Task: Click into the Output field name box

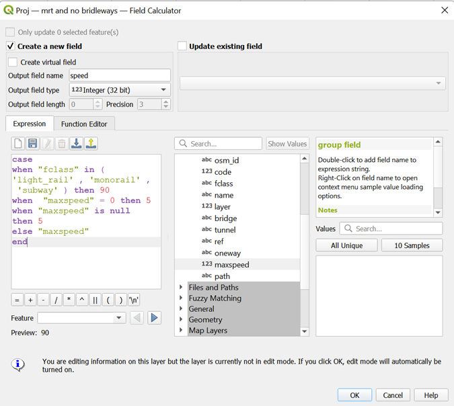Action: click(119, 75)
